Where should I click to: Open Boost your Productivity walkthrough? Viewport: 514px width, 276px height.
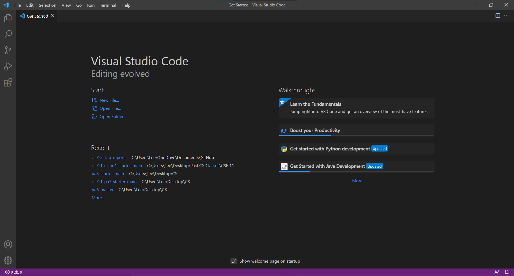coord(315,130)
